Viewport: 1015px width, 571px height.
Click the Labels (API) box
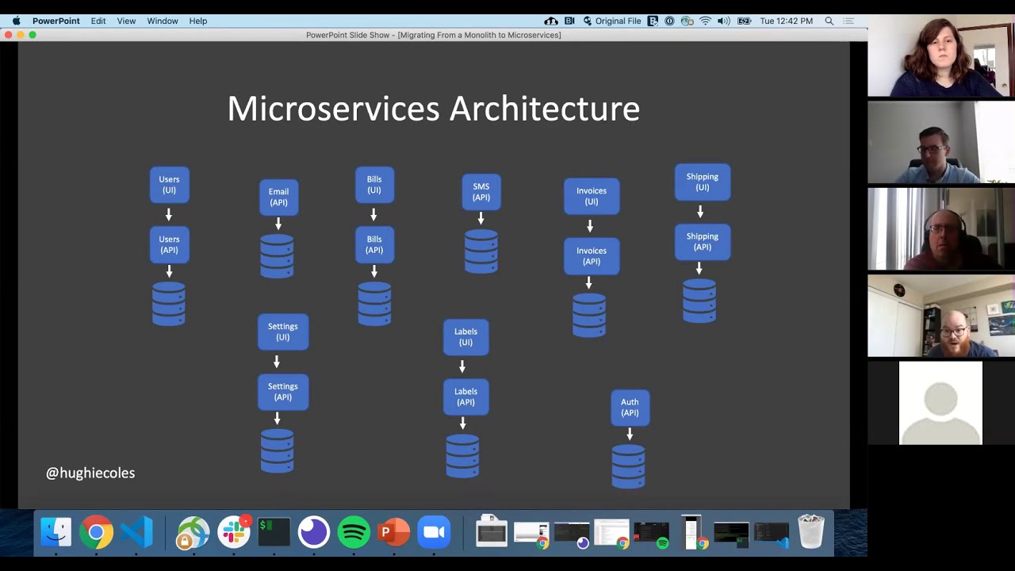coord(465,397)
